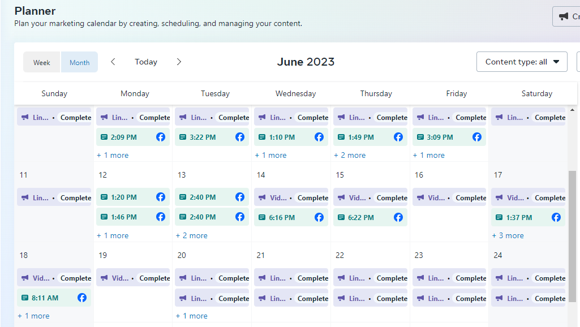Open the Content type filter dropdown

coord(522,62)
